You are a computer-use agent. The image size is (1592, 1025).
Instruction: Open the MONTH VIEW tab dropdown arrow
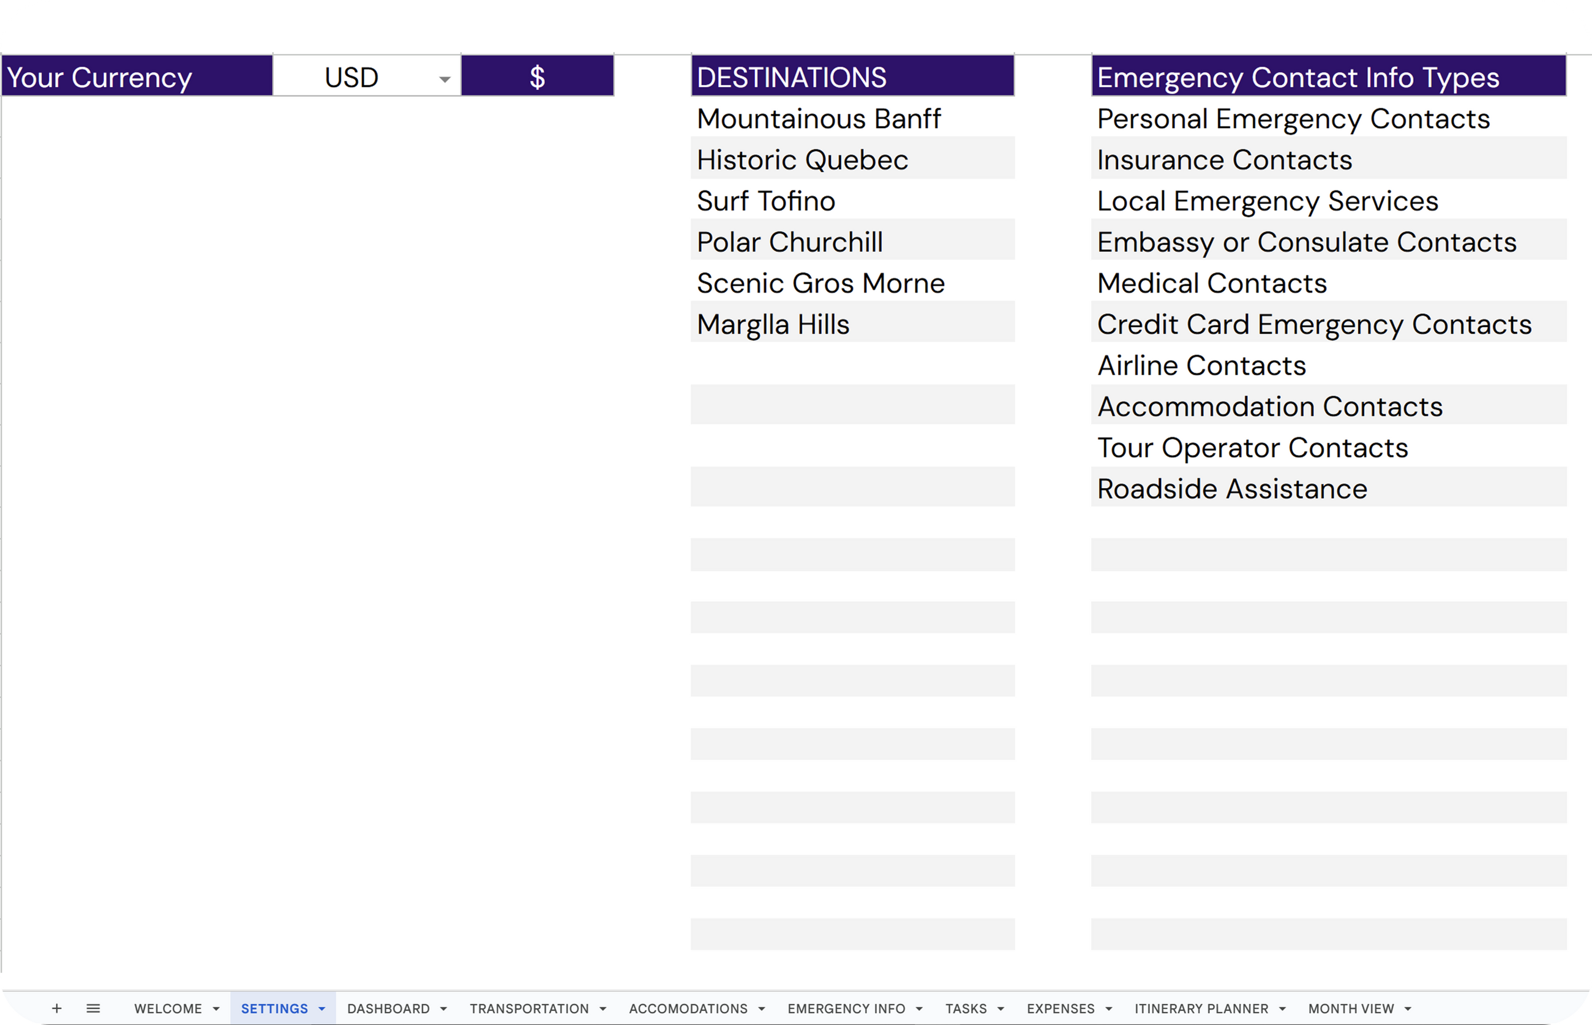(1408, 1009)
